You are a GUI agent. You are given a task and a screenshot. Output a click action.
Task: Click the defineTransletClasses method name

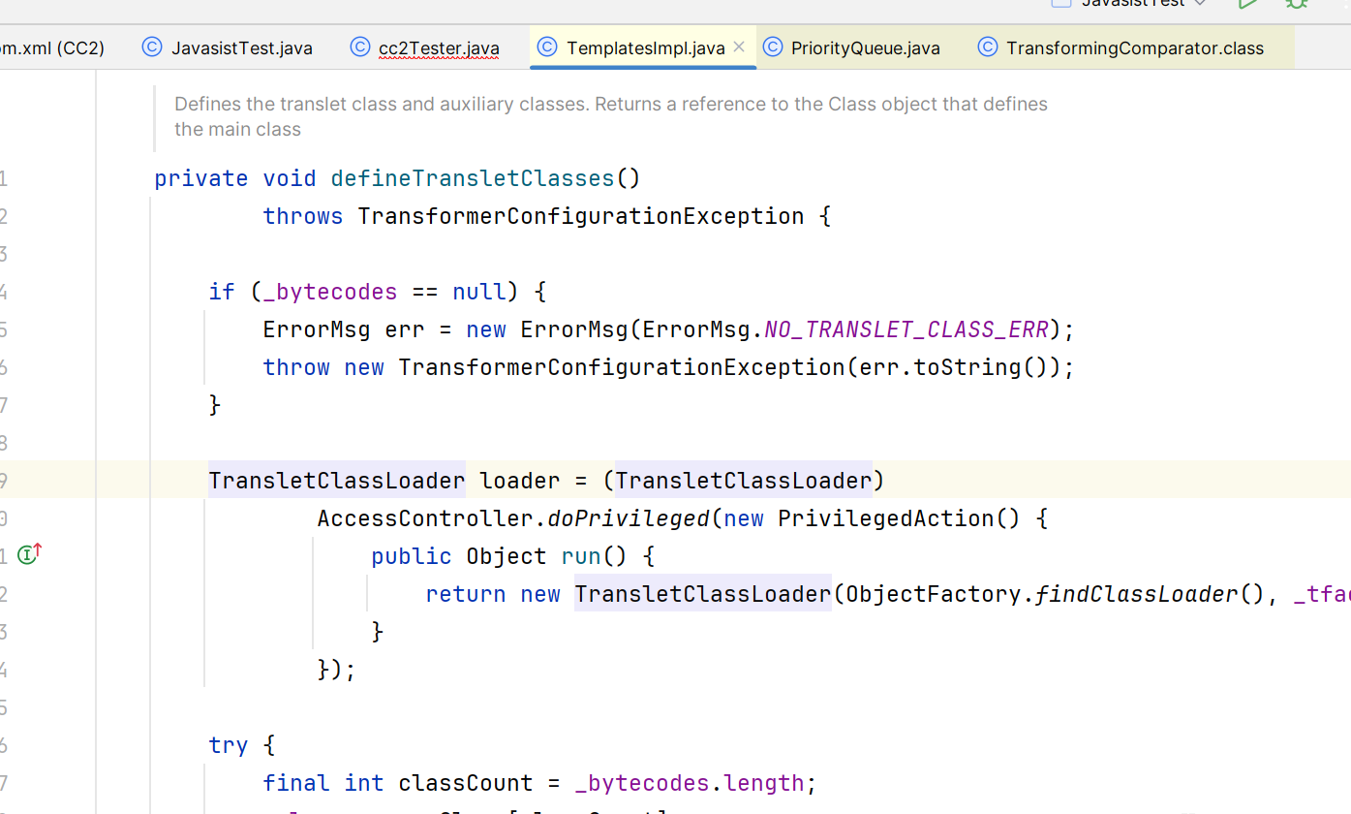473,178
